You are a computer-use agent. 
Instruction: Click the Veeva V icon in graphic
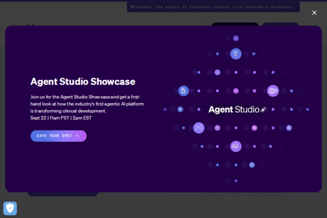(236, 54)
